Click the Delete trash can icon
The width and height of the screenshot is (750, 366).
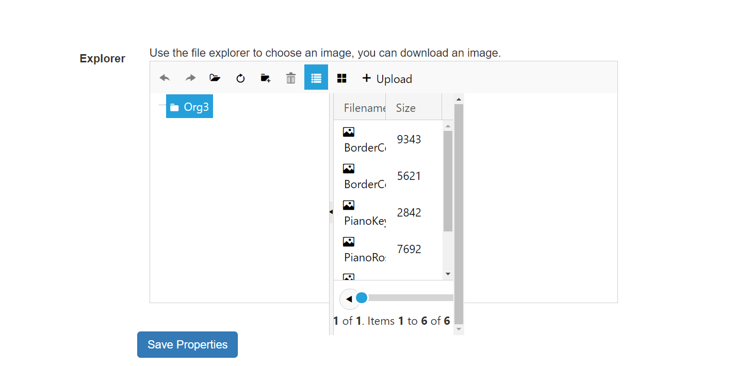tap(291, 78)
